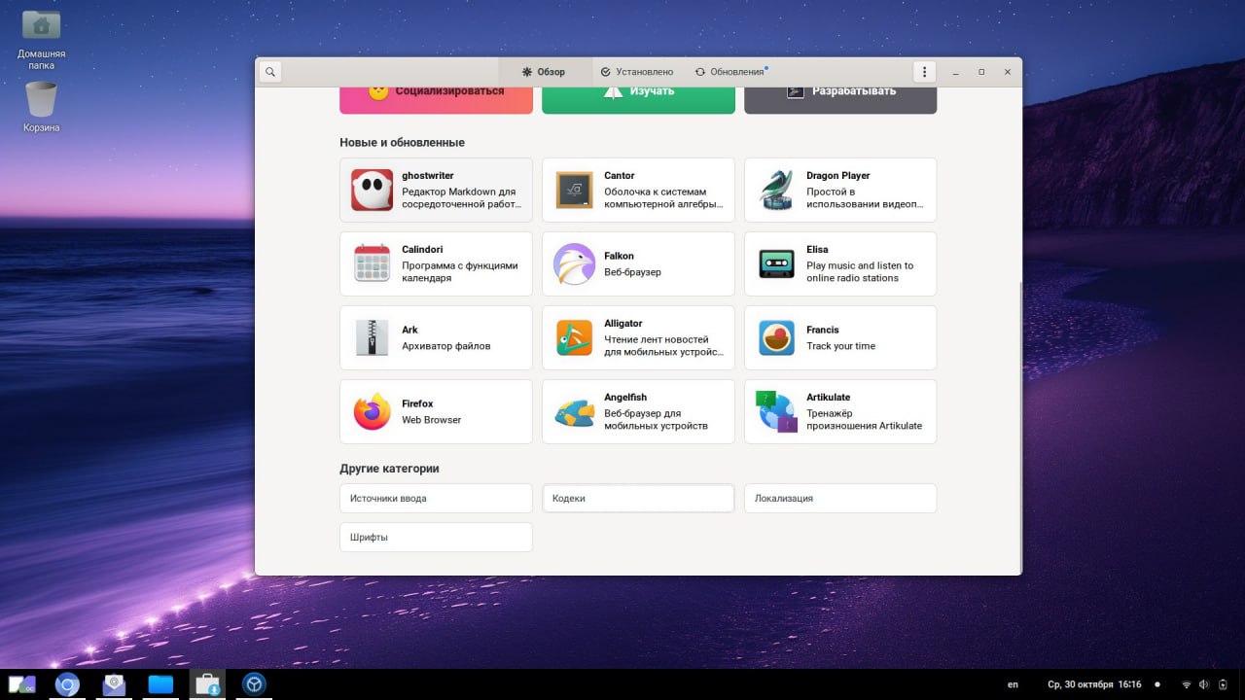Screen dimensions: 1245x700
Task: Click Calindori description Программа с функциями календаря
Action: point(460,271)
